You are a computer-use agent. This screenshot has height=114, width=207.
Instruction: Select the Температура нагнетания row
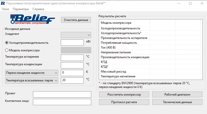pyautogui.click(x=151, y=76)
